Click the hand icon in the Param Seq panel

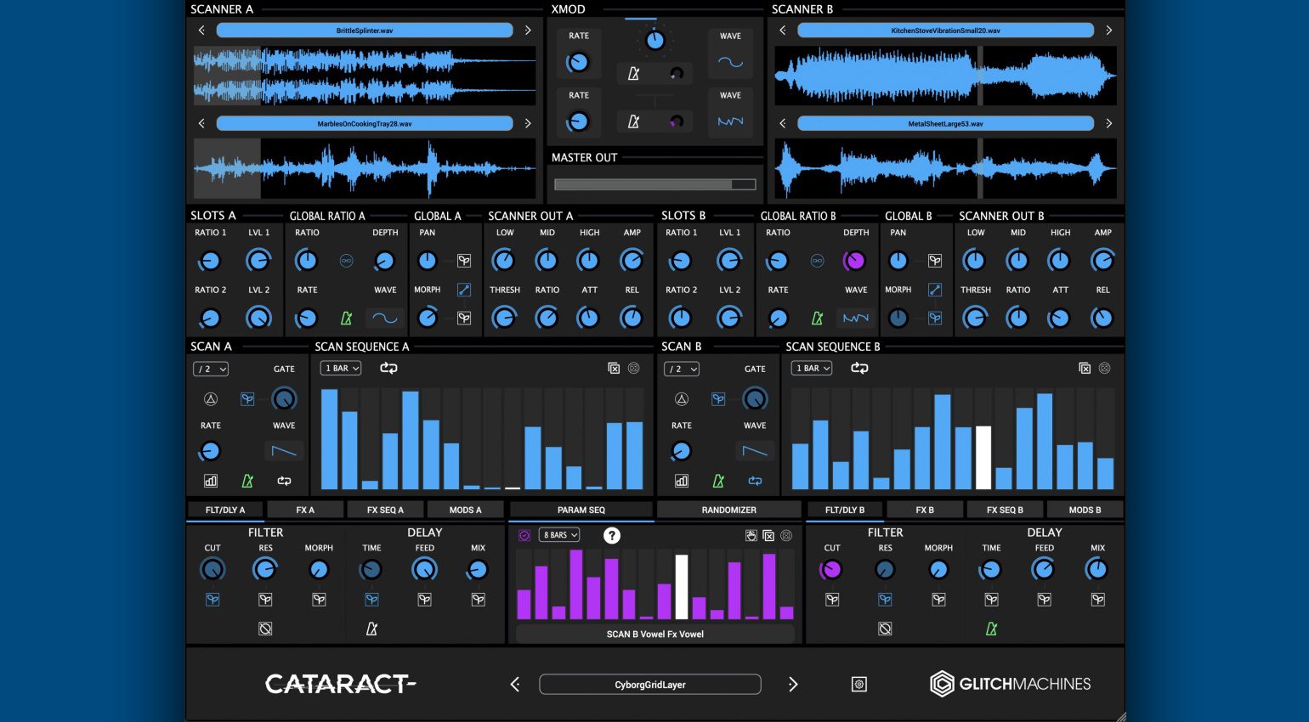click(751, 535)
